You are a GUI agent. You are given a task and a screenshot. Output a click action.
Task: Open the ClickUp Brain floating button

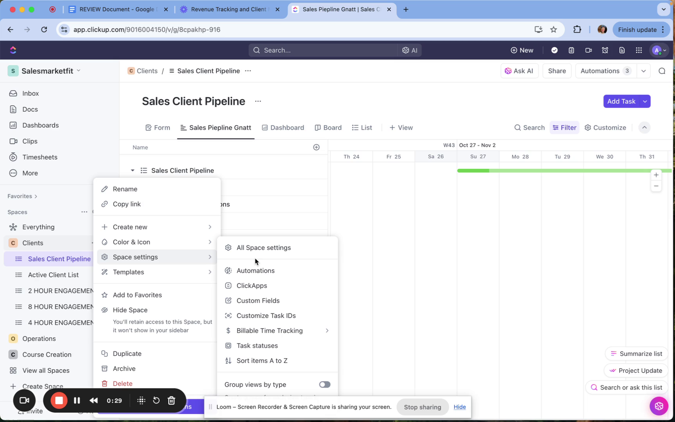[x=659, y=406]
